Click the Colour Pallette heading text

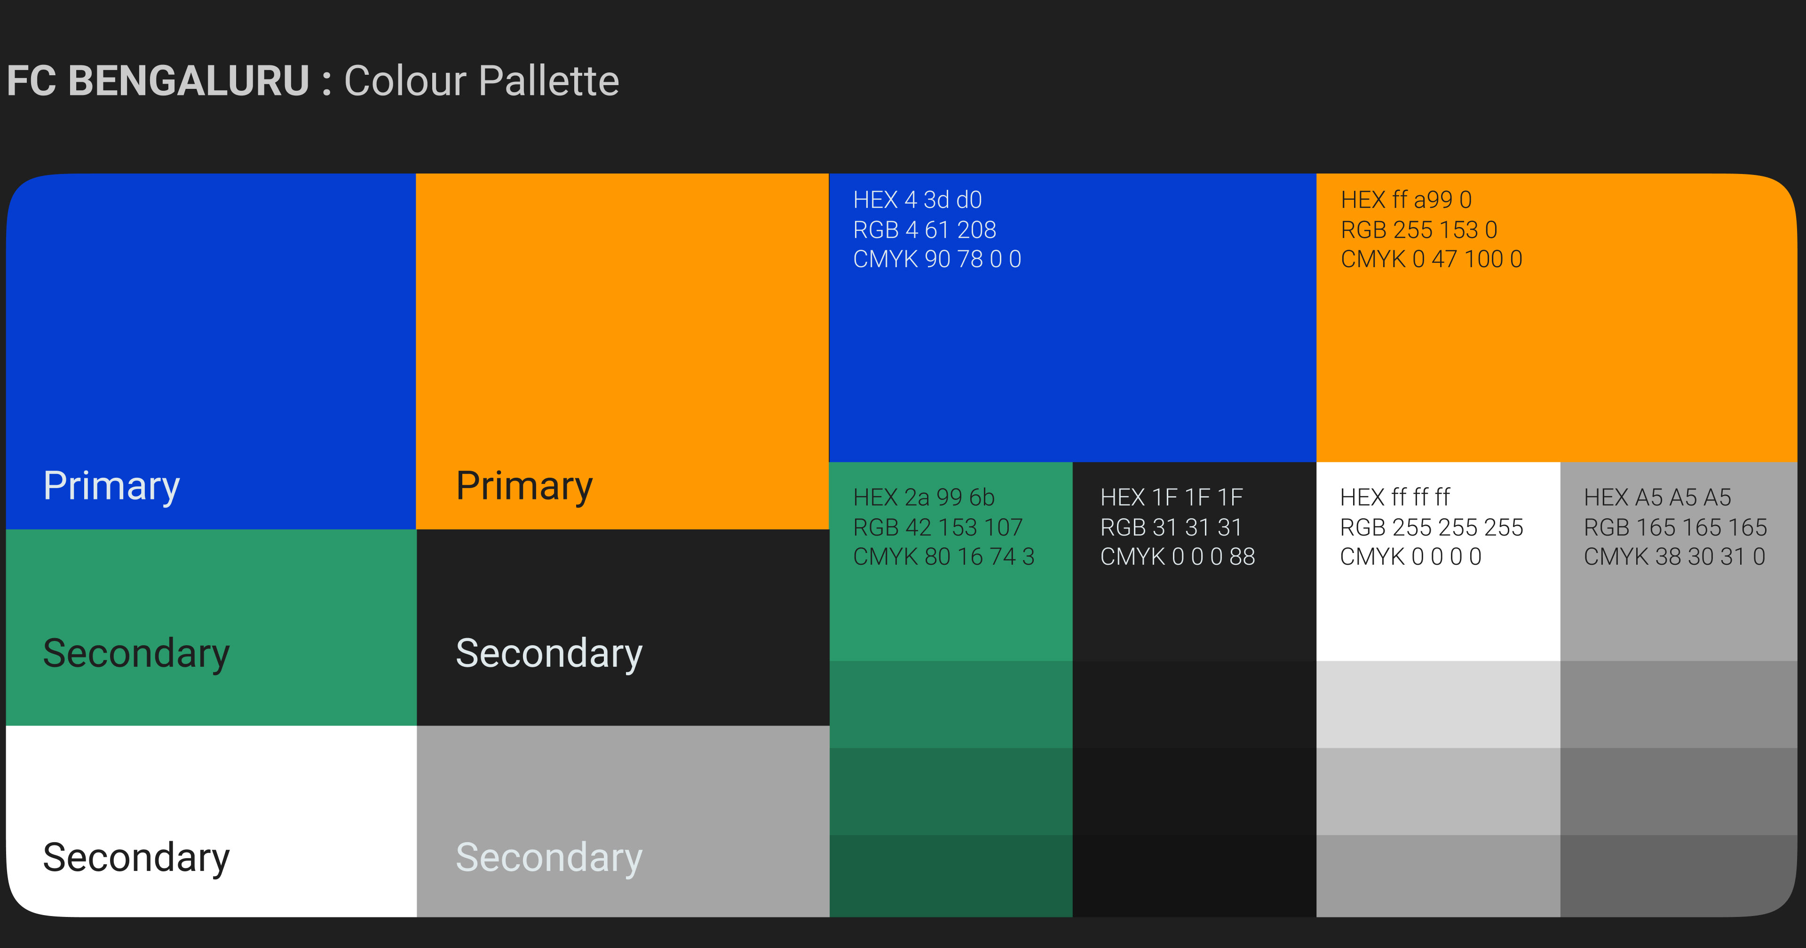coord(481,80)
